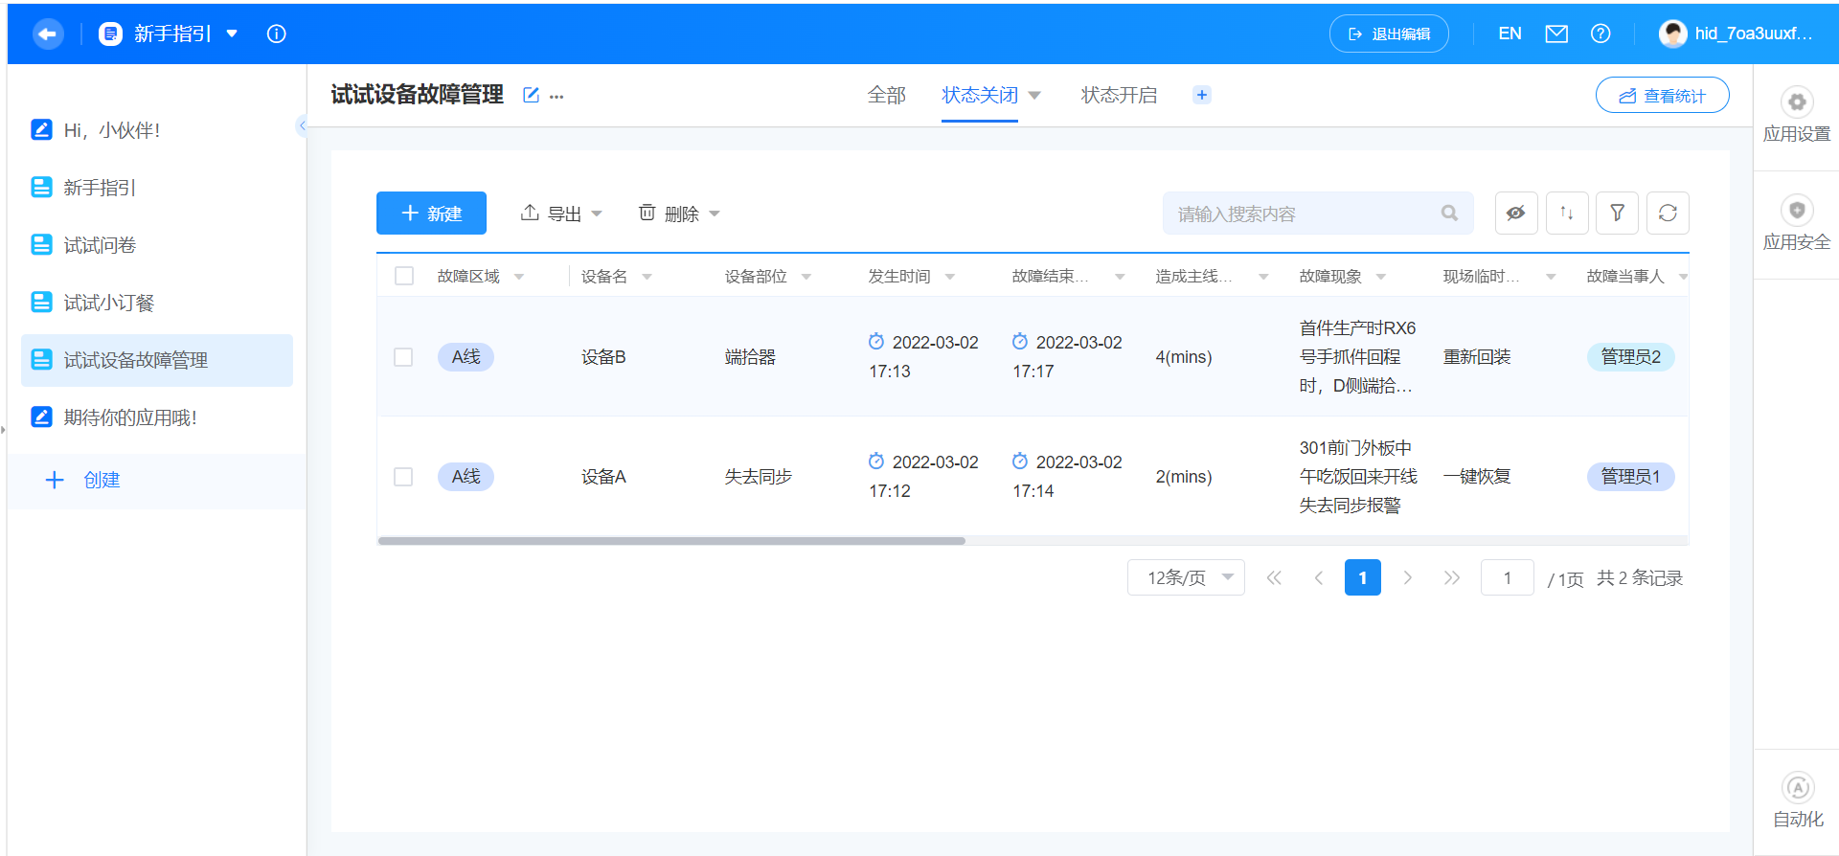Open the 试试小订餐 sidebar item
Screen dimensions: 1839x856
click(x=157, y=303)
